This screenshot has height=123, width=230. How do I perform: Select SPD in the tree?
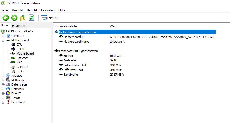[x=19, y=62]
